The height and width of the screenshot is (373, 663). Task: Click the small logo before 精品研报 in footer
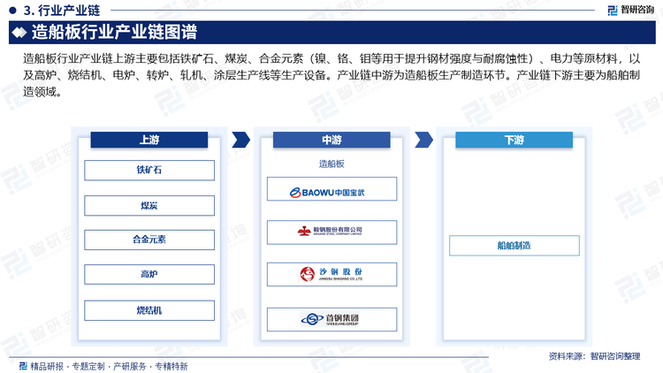click(x=23, y=366)
